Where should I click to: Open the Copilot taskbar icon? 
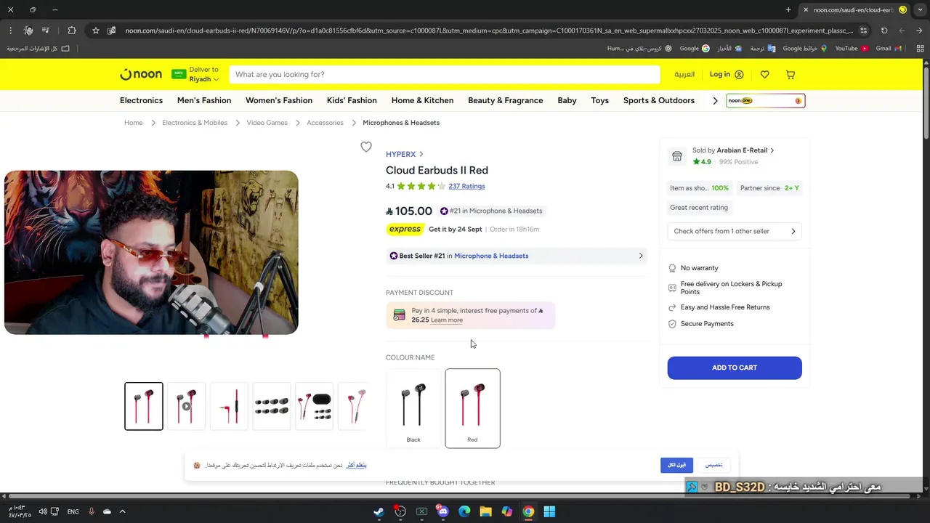(506, 511)
